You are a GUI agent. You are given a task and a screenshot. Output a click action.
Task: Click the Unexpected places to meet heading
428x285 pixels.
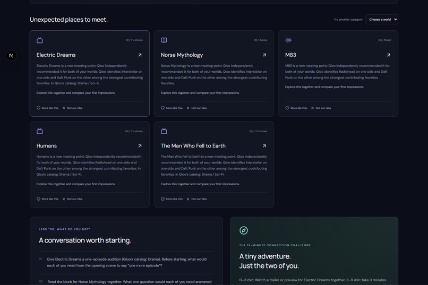[69, 20]
